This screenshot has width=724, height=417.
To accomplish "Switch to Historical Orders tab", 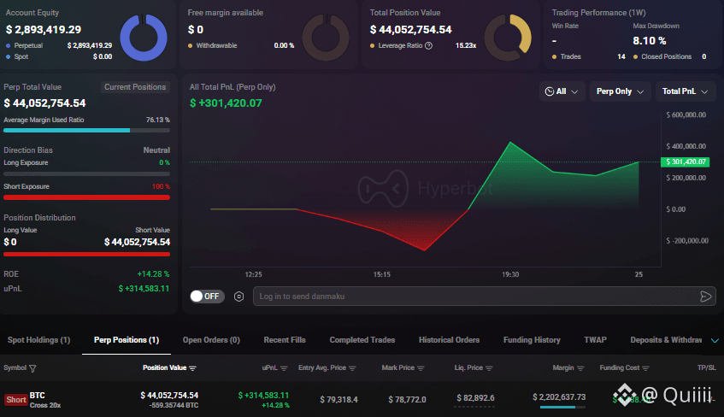I will [x=449, y=340].
